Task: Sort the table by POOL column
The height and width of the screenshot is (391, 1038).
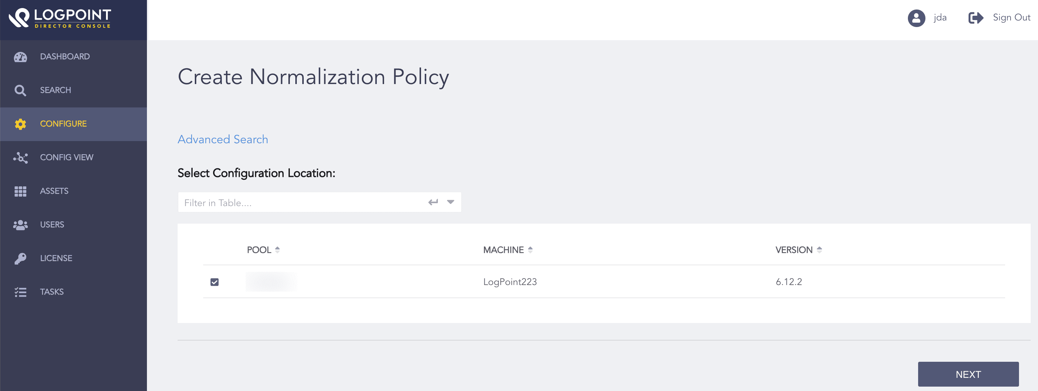Action: (x=278, y=249)
